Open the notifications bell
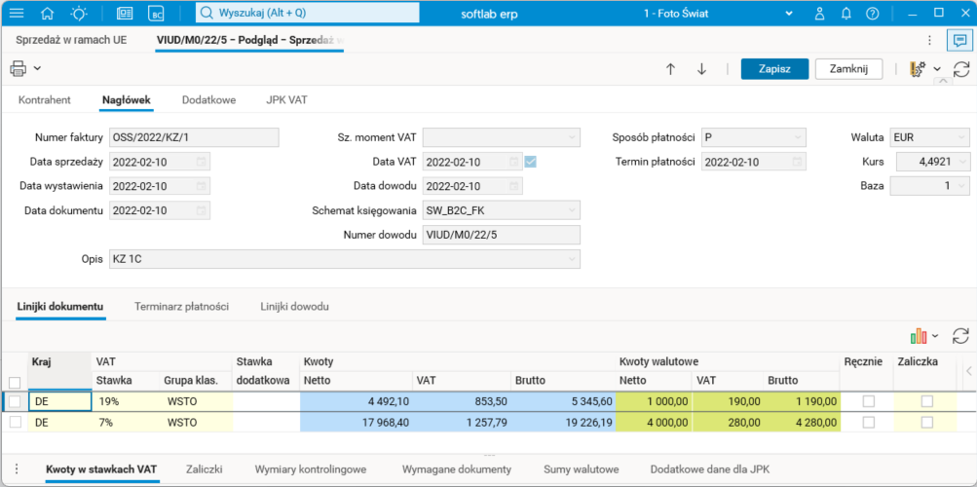 pos(846,13)
